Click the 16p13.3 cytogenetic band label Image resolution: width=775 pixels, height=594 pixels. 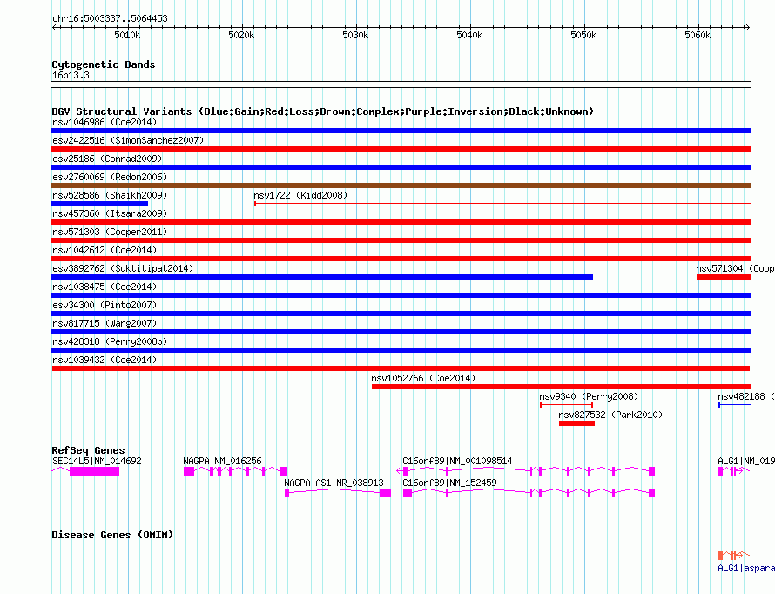pyautogui.click(x=71, y=76)
